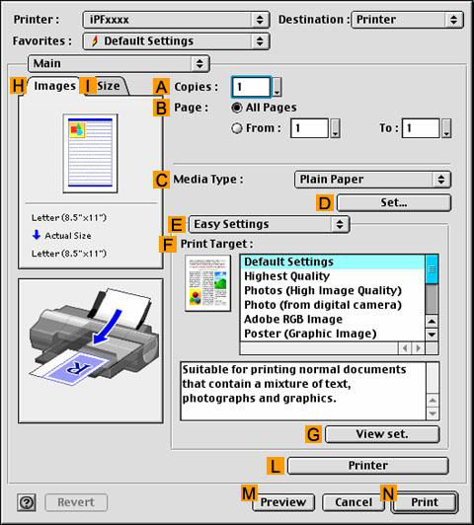Select the All Pages radio button
The image size is (474, 525).
point(237,108)
